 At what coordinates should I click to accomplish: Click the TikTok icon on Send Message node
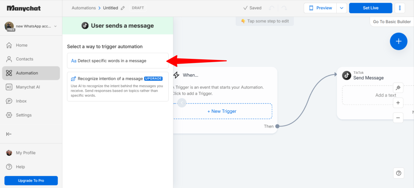[x=346, y=75]
